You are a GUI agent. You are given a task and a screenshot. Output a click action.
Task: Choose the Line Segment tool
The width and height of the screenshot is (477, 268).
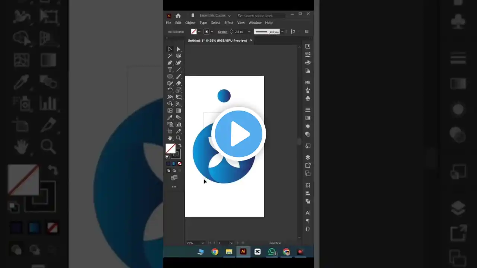179,70
